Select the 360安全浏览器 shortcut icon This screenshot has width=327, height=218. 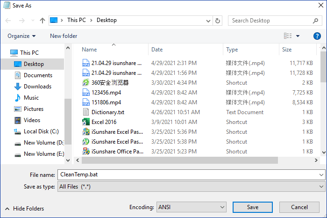(85, 83)
